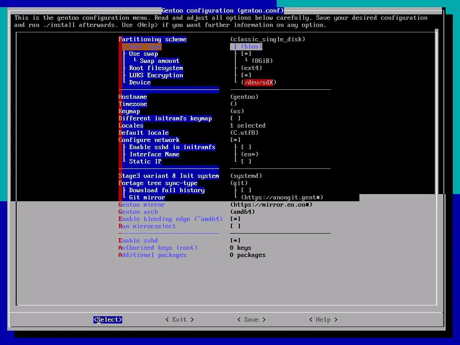Select Portage tree sync-type entry
Viewport: 460px width, 345px height.
pos(158,183)
